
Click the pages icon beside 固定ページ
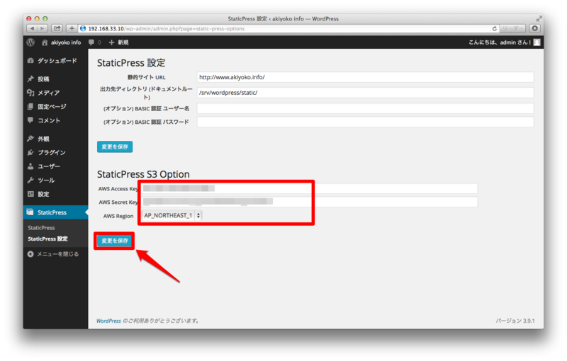30,106
